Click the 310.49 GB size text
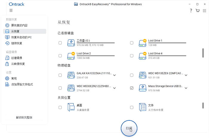The image size is (209, 138). 154,58
